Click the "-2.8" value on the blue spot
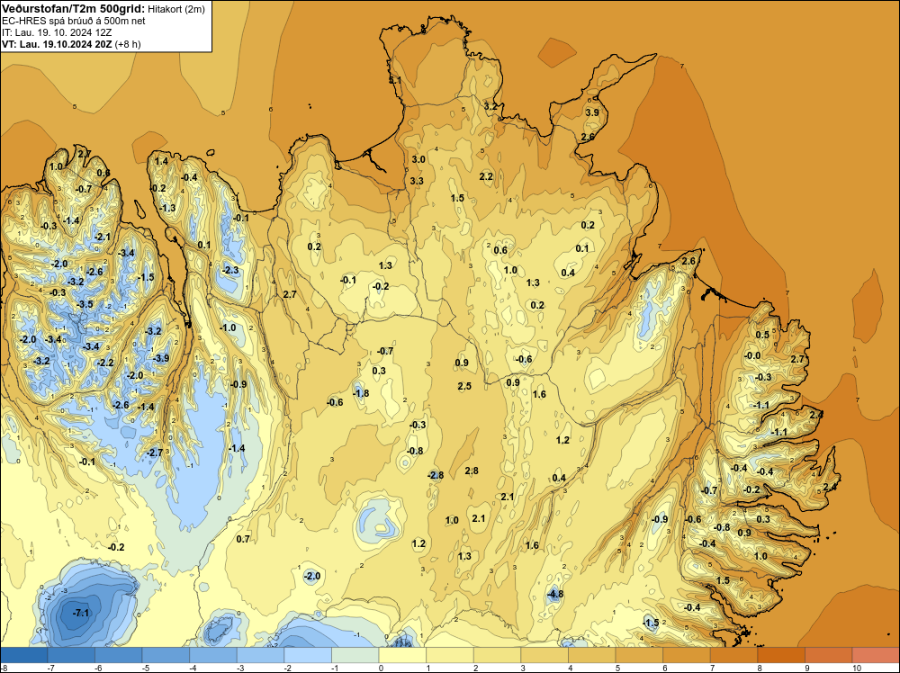This screenshot has width=900, height=673. pos(436,475)
